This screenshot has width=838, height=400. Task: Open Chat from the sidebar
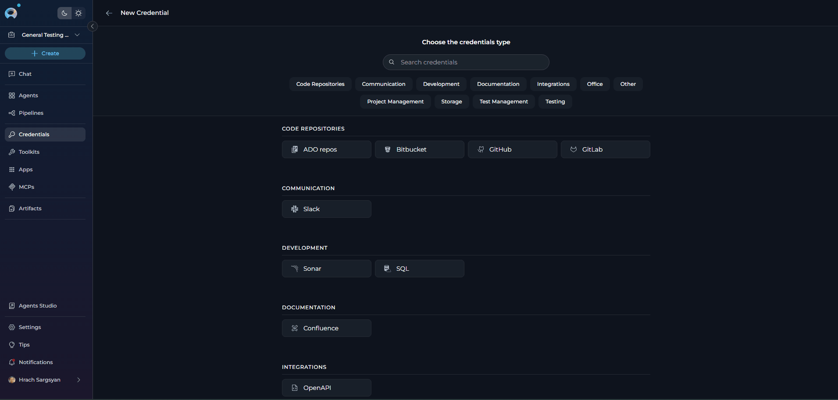pyautogui.click(x=45, y=74)
